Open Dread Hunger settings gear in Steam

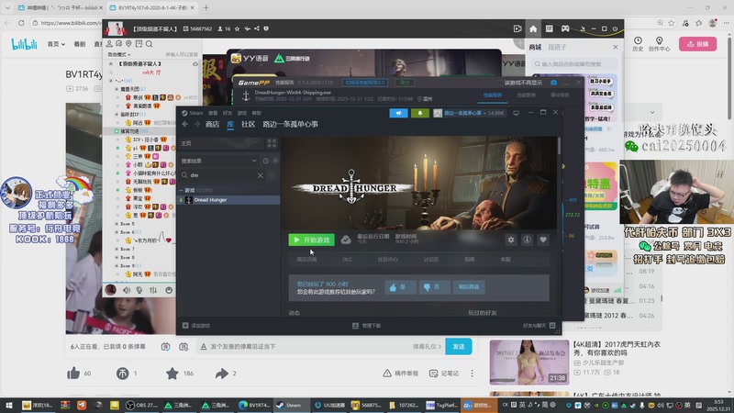tap(511, 240)
